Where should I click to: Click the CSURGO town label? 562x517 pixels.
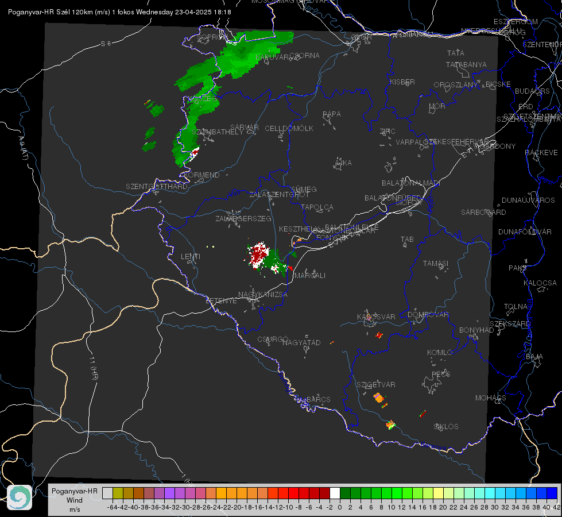pos(273,339)
